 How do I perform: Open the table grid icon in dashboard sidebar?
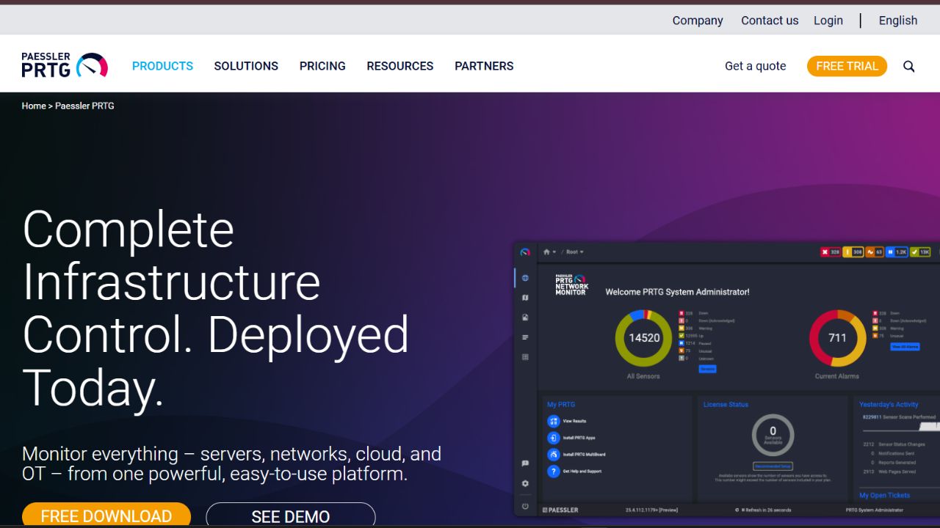click(x=525, y=357)
